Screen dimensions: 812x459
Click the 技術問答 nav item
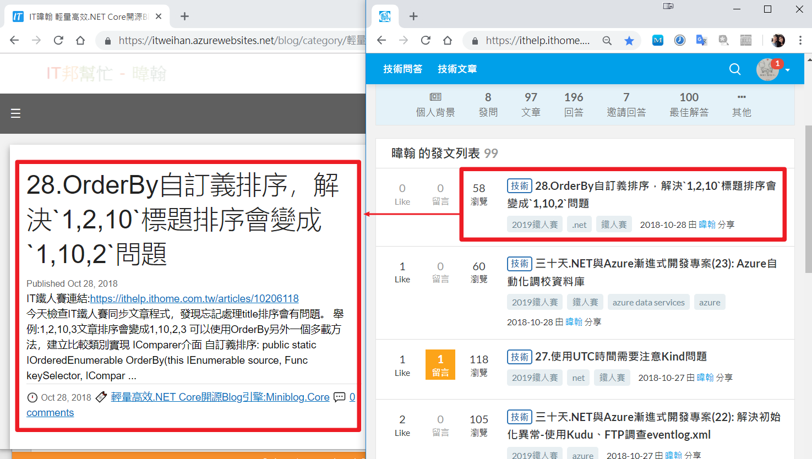click(x=403, y=69)
